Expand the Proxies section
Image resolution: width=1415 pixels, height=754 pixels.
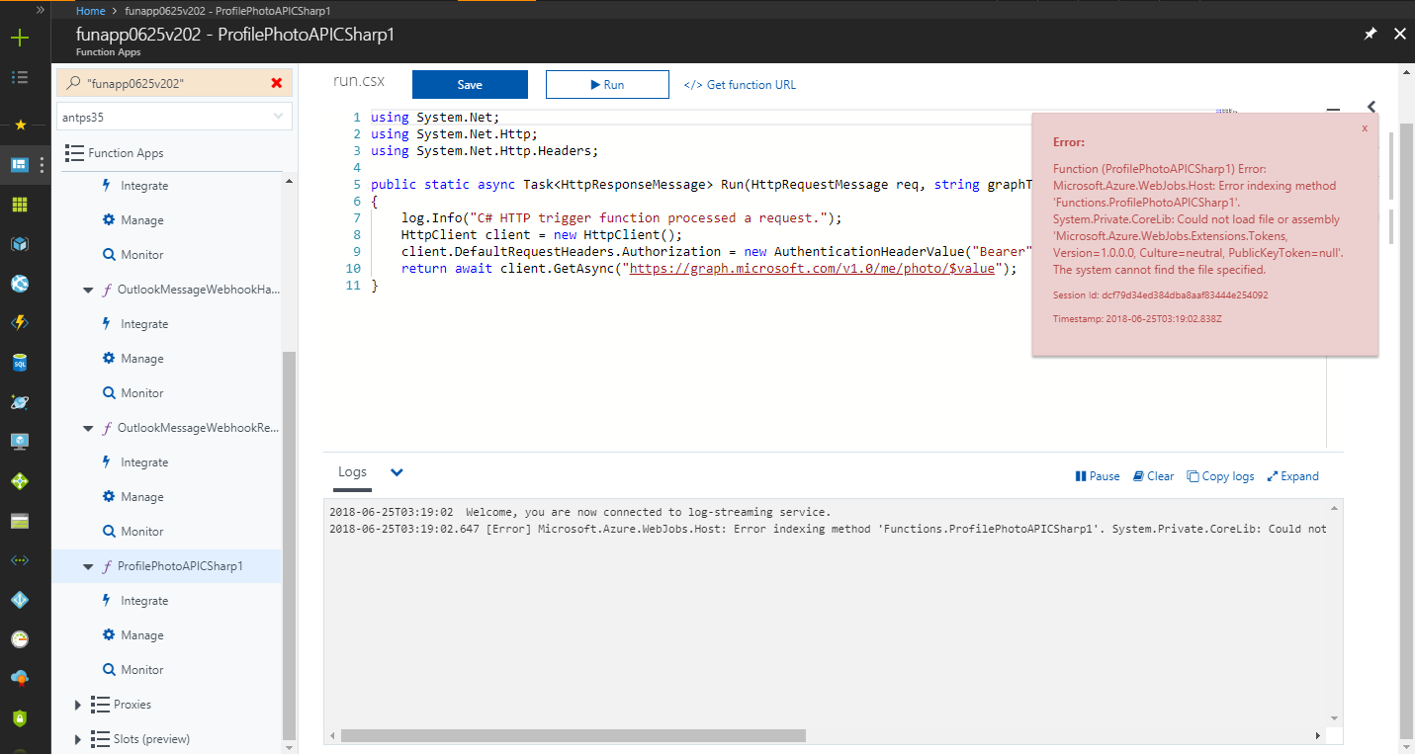(78, 704)
